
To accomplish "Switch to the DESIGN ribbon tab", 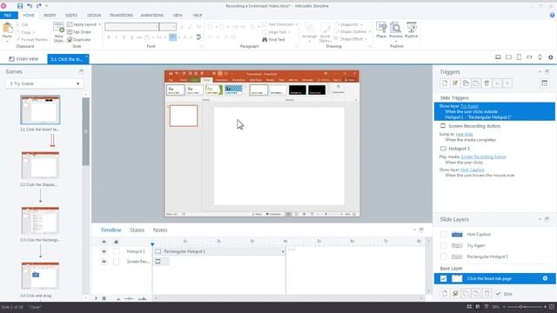I will (x=94, y=16).
